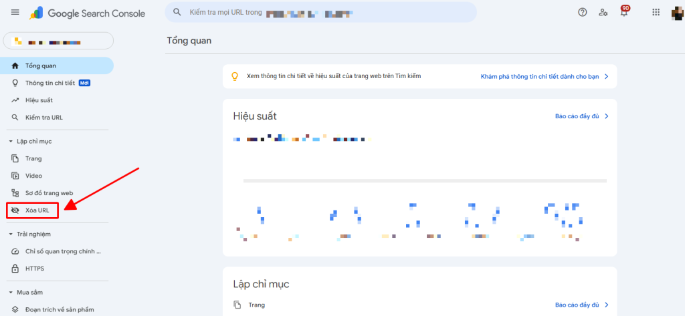Open the Xóa URL removals page

click(x=37, y=210)
